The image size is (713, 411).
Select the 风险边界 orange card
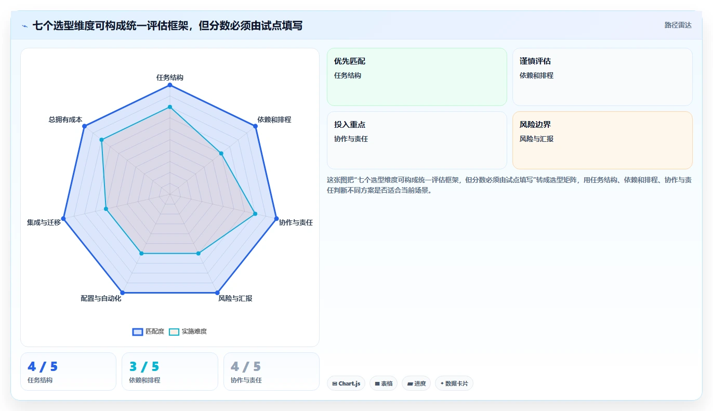tap(602, 140)
